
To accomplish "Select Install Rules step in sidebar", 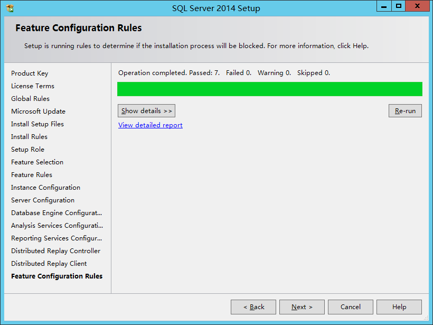I will [x=29, y=137].
